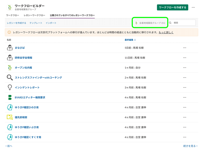This screenshot has height=151, width=202.
Task: Open more menu for BYARDエディター権限要求
Action: 185,97
